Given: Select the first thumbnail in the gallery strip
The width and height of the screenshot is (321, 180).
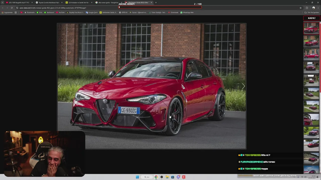Looking at the screenshot, I should [x=311, y=28].
